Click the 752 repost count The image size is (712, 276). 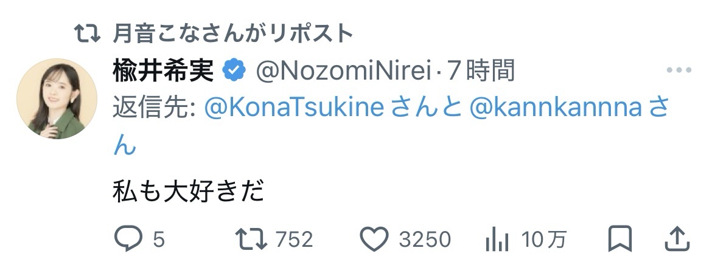click(x=294, y=240)
